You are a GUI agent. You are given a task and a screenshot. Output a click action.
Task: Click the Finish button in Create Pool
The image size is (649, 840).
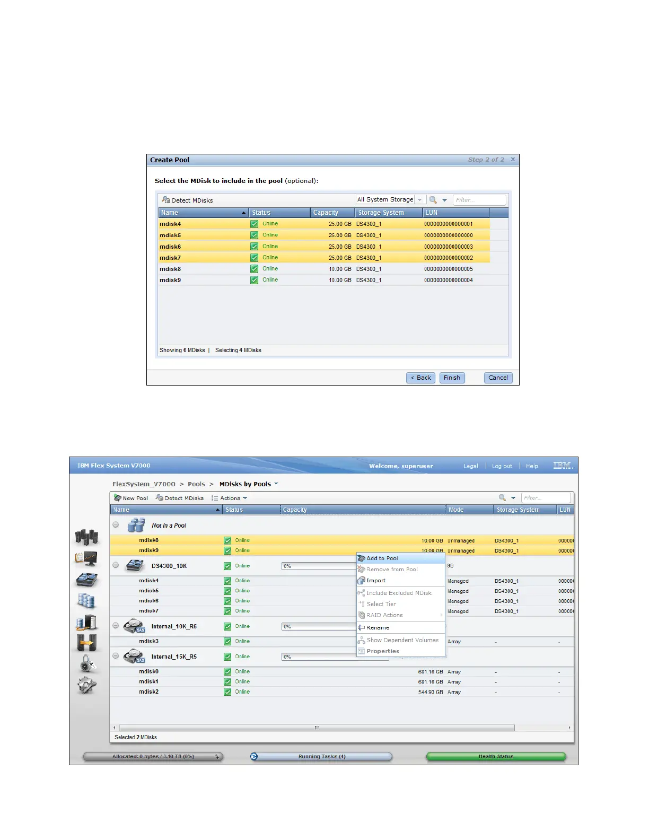click(x=452, y=378)
